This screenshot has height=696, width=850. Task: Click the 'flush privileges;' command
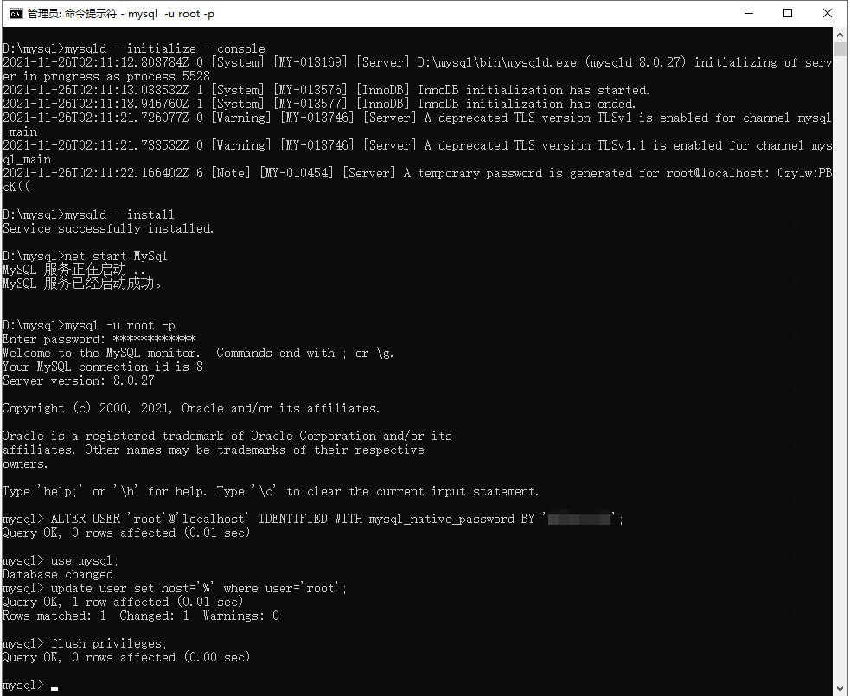85,644
